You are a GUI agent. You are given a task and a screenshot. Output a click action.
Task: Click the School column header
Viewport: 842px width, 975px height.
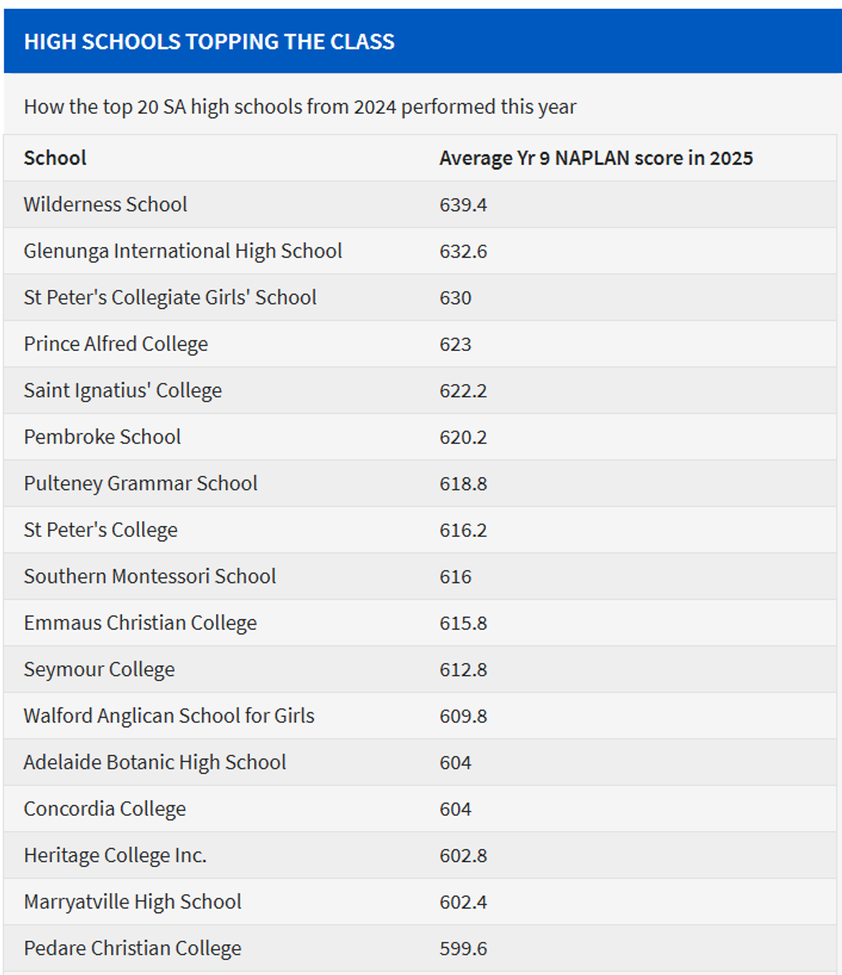[x=55, y=158]
